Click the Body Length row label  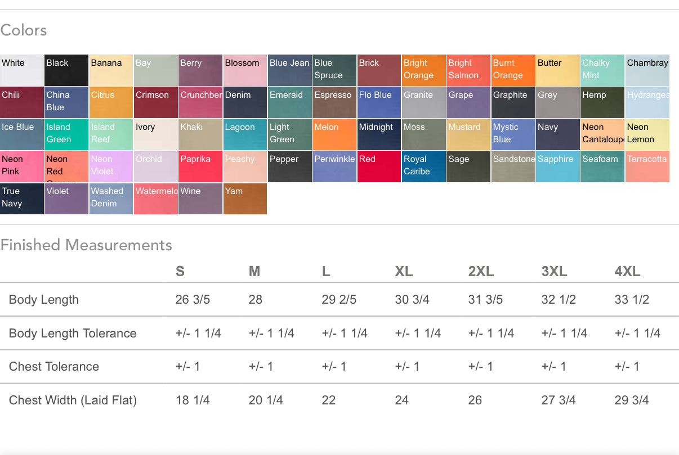(x=44, y=300)
